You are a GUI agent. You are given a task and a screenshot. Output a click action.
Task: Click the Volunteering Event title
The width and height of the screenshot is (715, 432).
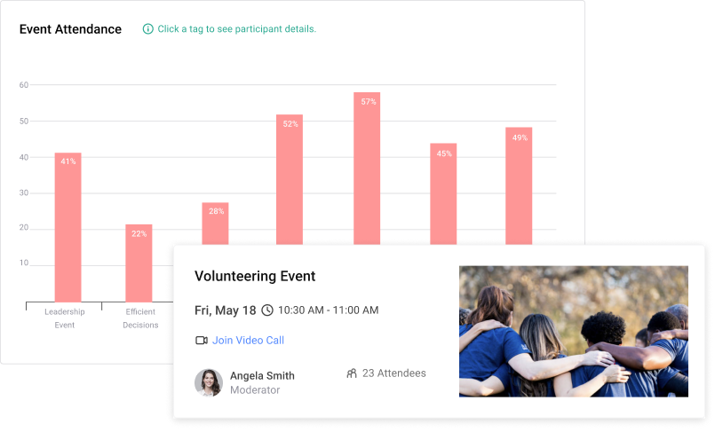[255, 277]
